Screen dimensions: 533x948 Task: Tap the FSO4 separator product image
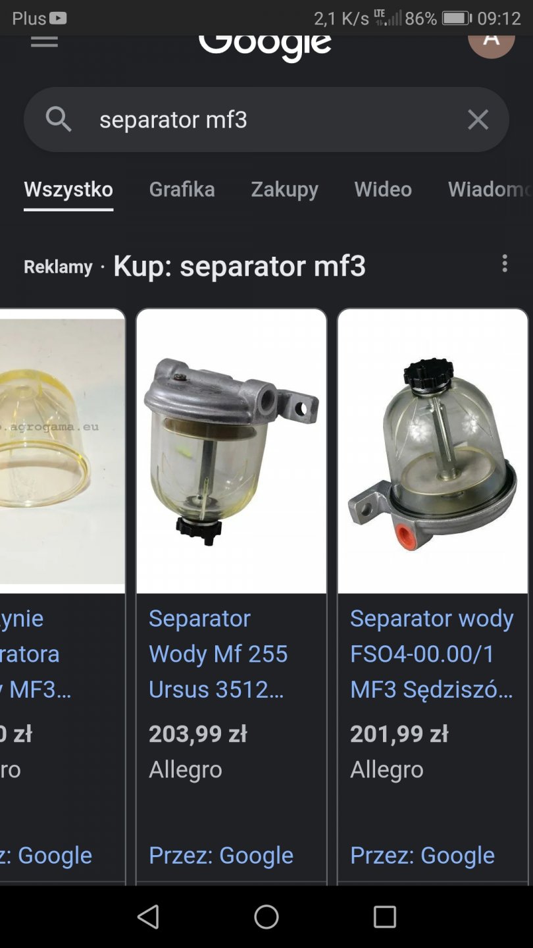432,451
